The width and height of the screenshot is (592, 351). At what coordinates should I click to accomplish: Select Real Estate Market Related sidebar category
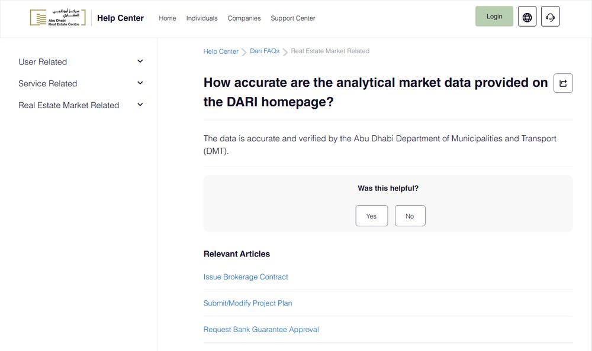69,105
